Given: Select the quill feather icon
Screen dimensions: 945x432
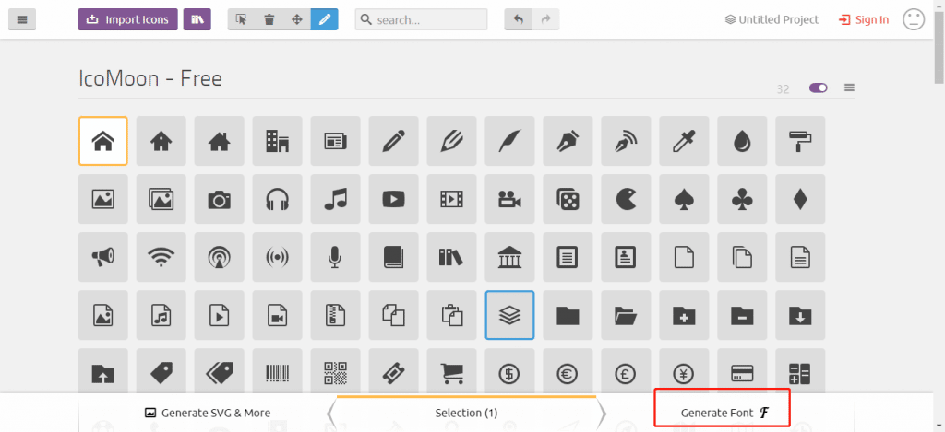Looking at the screenshot, I should (x=509, y=141).
